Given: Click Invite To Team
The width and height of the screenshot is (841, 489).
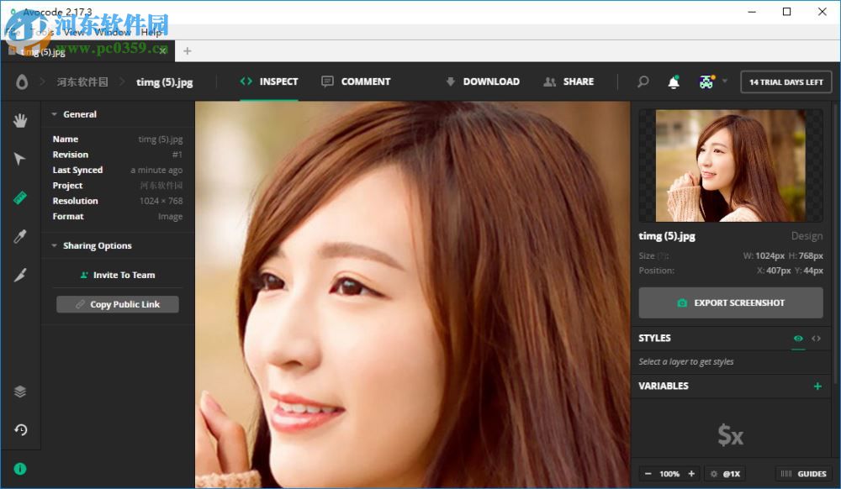Looking at the screenshot, I should pos(118,275).
